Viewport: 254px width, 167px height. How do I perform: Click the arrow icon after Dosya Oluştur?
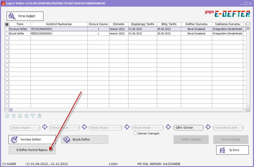(x=45, y=127)
